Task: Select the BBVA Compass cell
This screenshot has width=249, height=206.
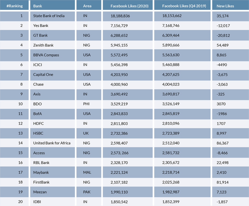Action: [x=46, y=55]
